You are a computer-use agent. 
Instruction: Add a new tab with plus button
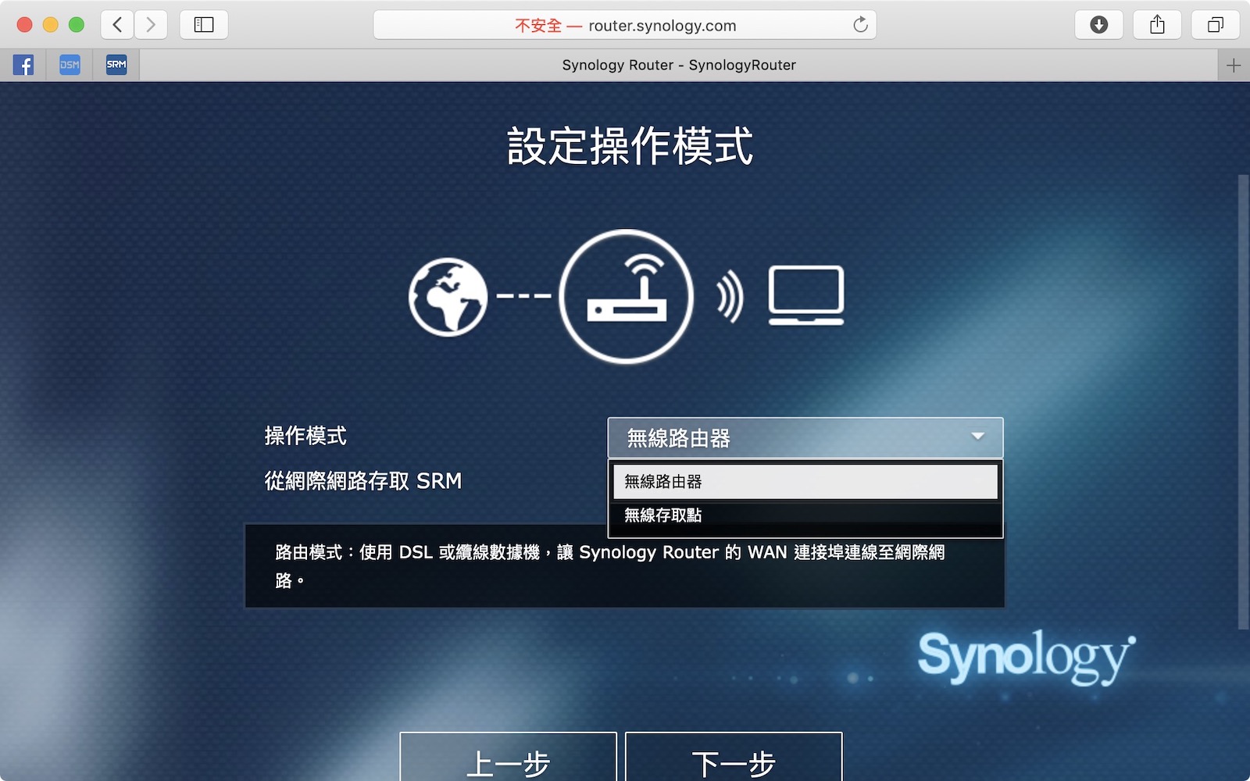point(1234,66)
